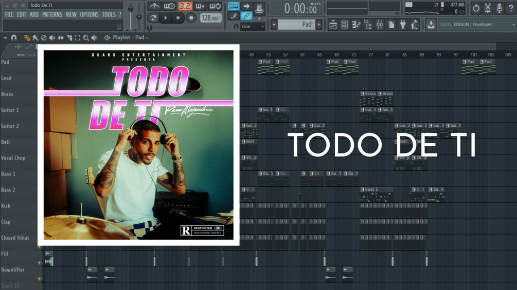This screenshot has height=290, width=517.
Task: Toggle loop recording icon
Action: pos(215,6)
